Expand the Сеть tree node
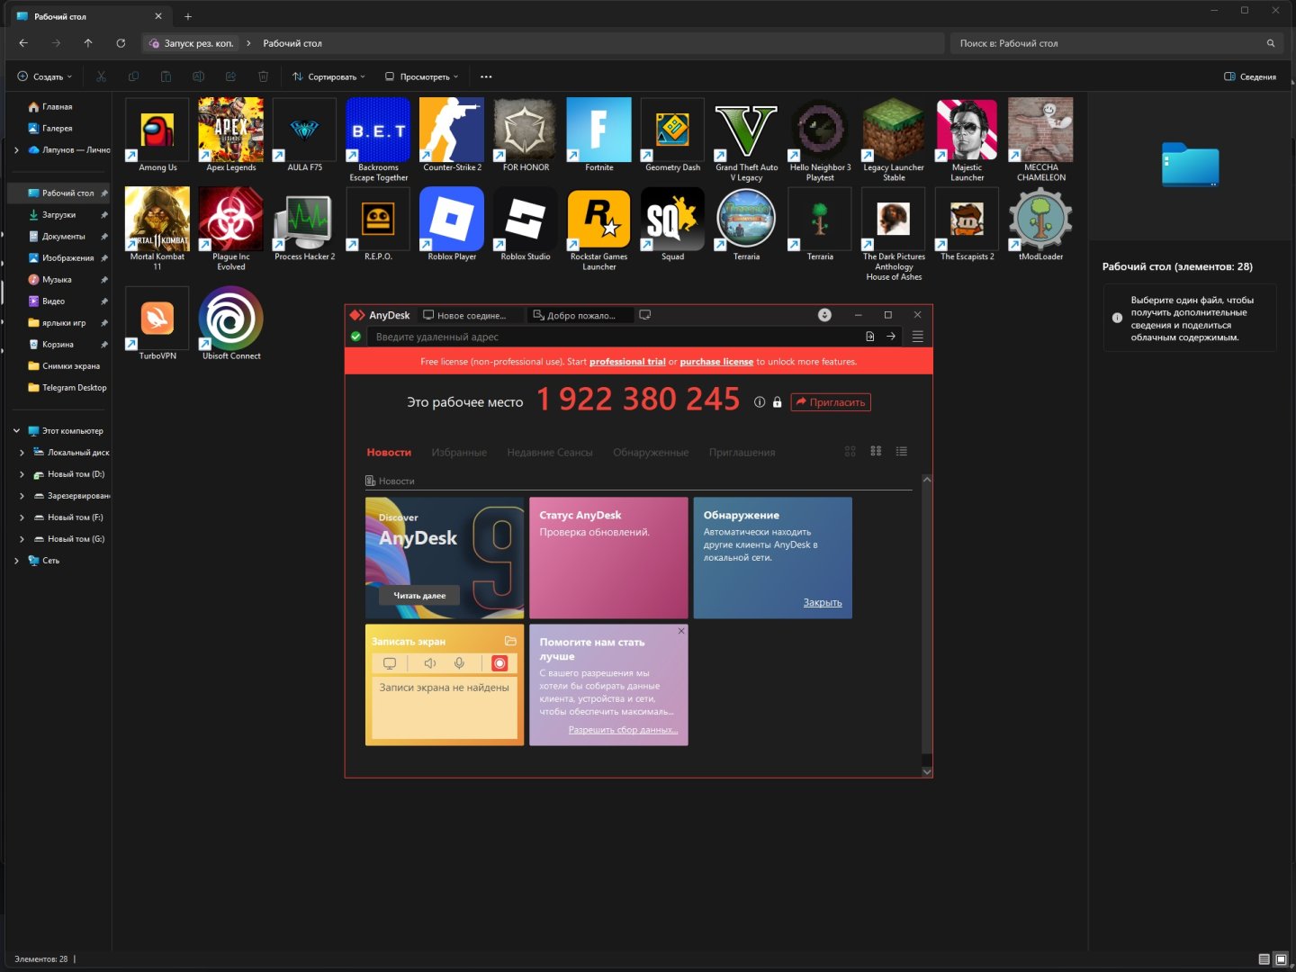Image resolution: width=1296 pixels, height=972 pixels. pos(16,561)
